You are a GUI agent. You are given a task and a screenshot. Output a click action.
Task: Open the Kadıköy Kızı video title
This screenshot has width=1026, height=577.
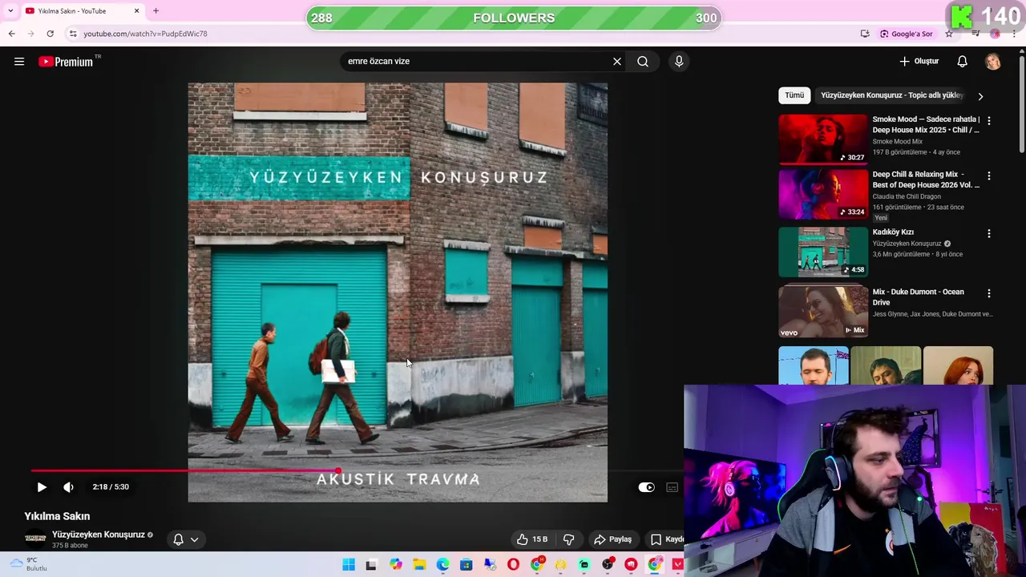click(x=893, y=232)
